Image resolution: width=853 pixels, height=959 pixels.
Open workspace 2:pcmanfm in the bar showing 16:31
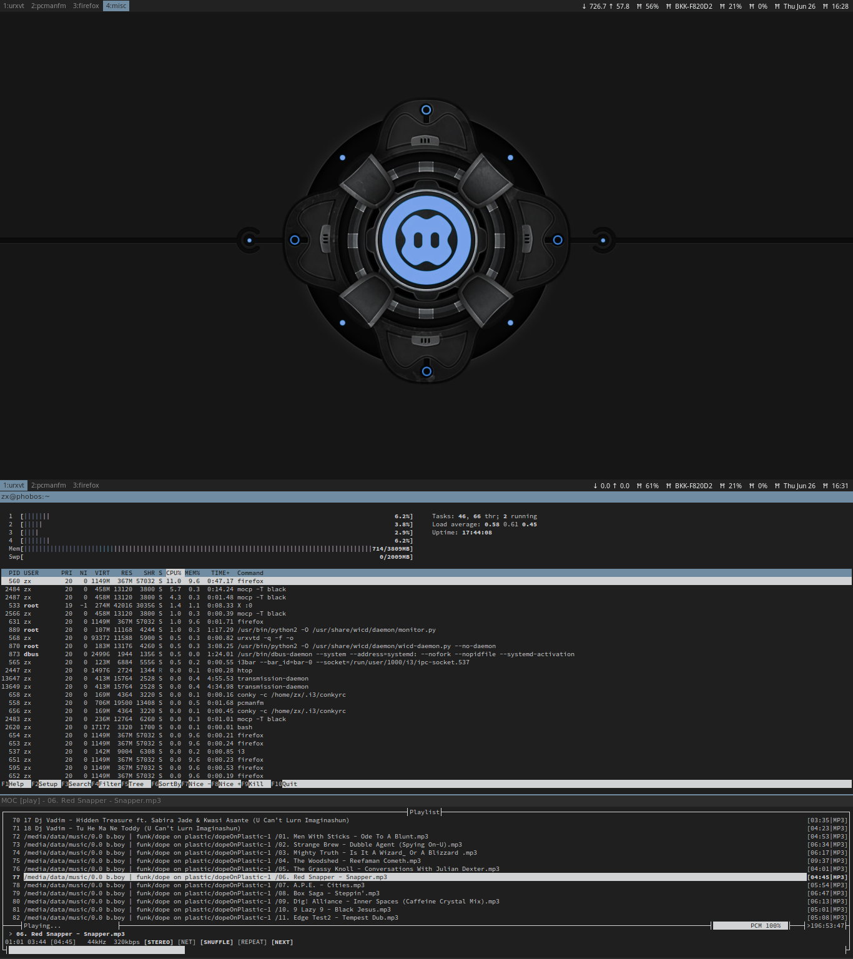click(49, 485)
